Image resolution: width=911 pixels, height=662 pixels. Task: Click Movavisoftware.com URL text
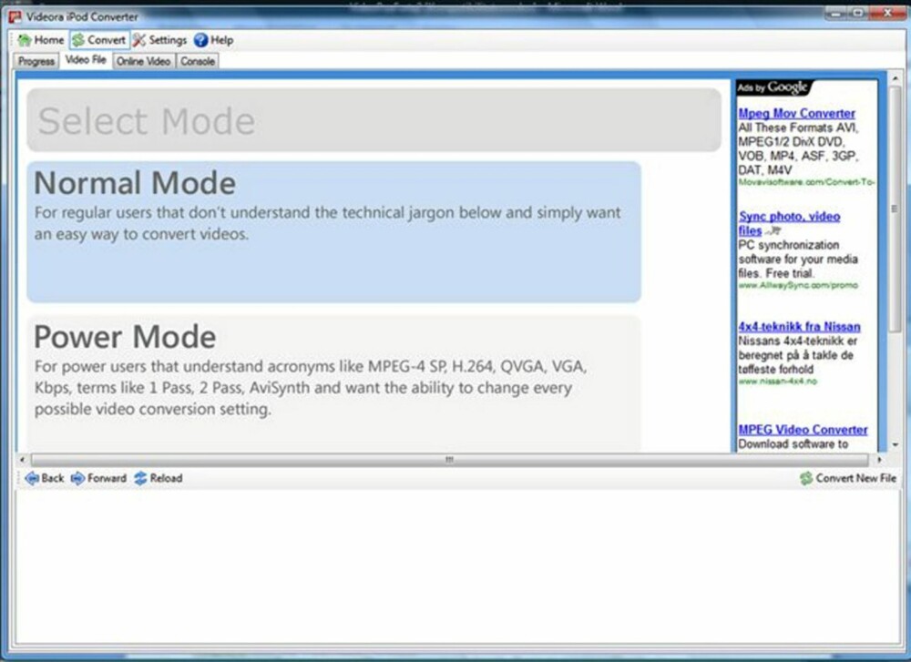click(x=806, y=182)
